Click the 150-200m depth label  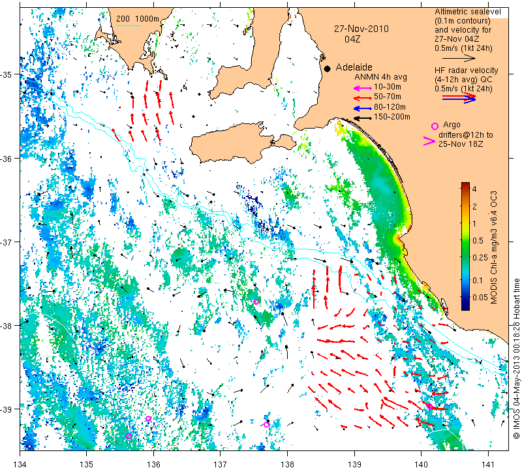(392, 117)
